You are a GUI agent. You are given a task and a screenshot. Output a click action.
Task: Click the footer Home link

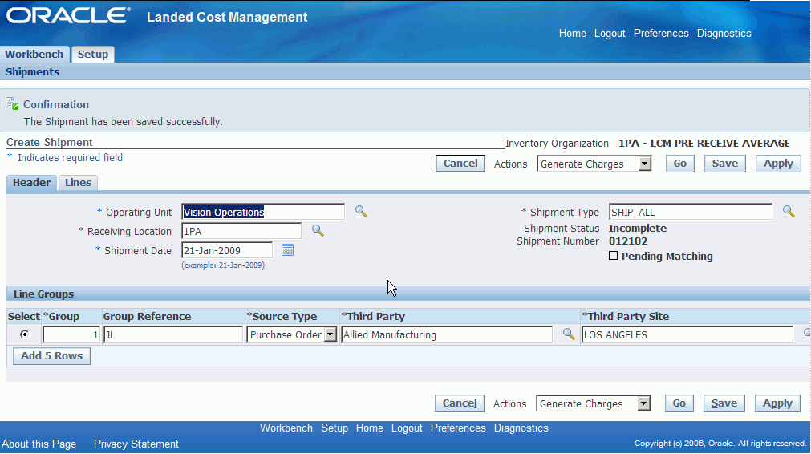point(369,428)
